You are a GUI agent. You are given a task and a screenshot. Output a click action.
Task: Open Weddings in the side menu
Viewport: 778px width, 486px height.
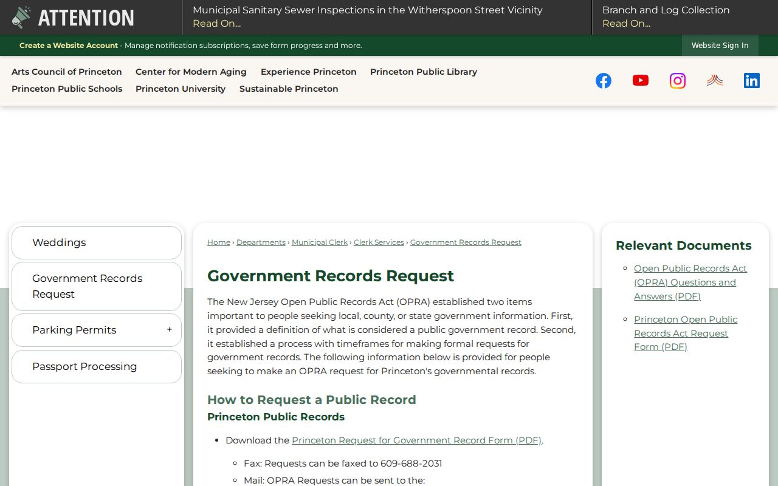coord(97,242)
